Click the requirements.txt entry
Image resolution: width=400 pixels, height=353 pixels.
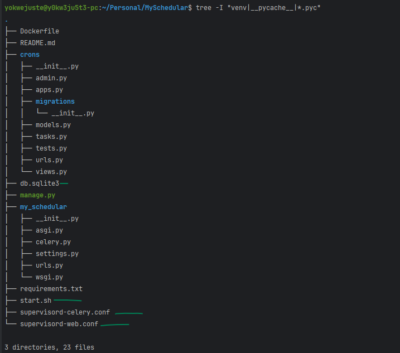click(51, 289)
